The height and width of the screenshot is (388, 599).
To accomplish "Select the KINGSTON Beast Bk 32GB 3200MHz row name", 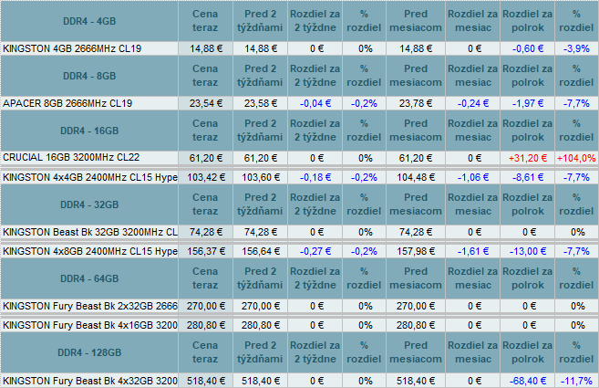I will [x=90, y=232].
